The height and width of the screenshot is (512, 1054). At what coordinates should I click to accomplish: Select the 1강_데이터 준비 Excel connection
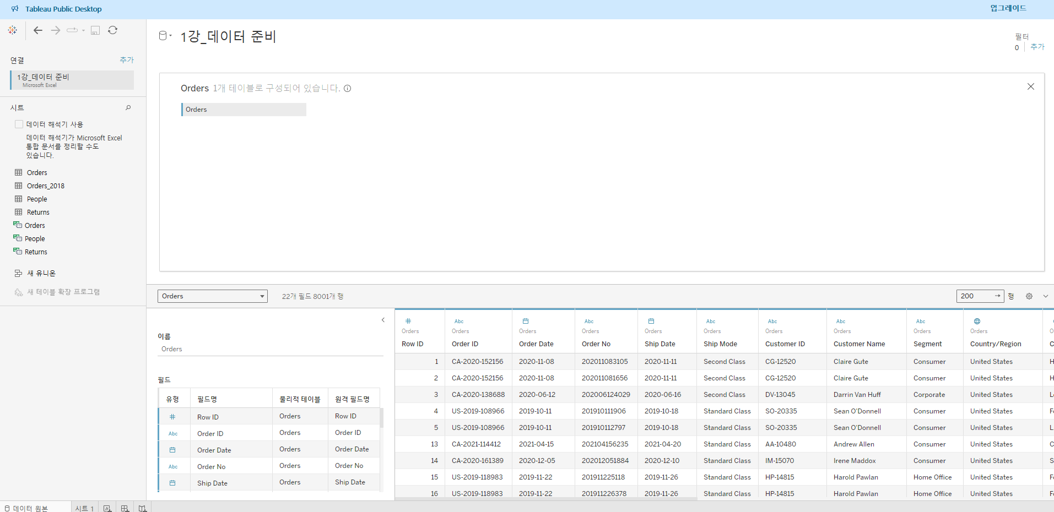72,80
